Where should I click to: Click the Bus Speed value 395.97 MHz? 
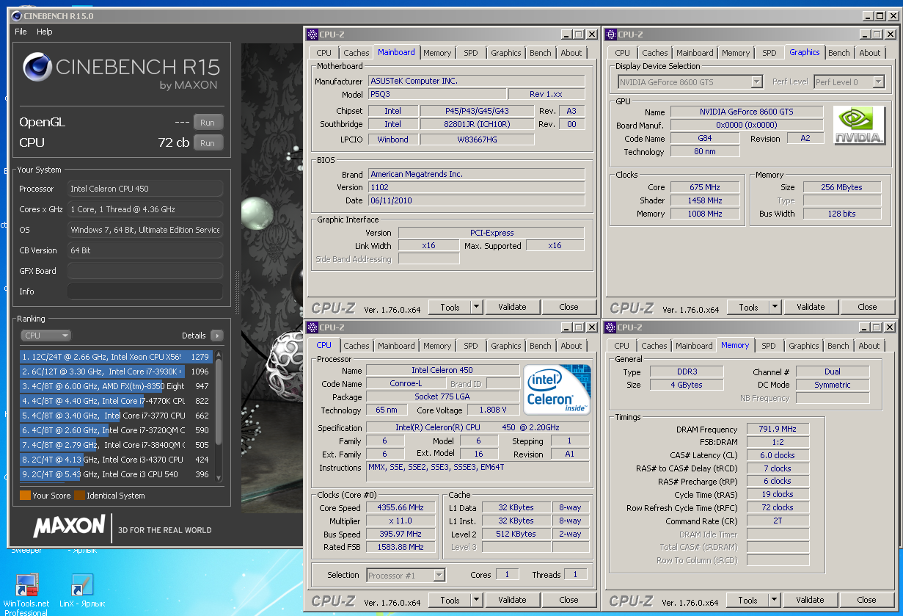401,534
